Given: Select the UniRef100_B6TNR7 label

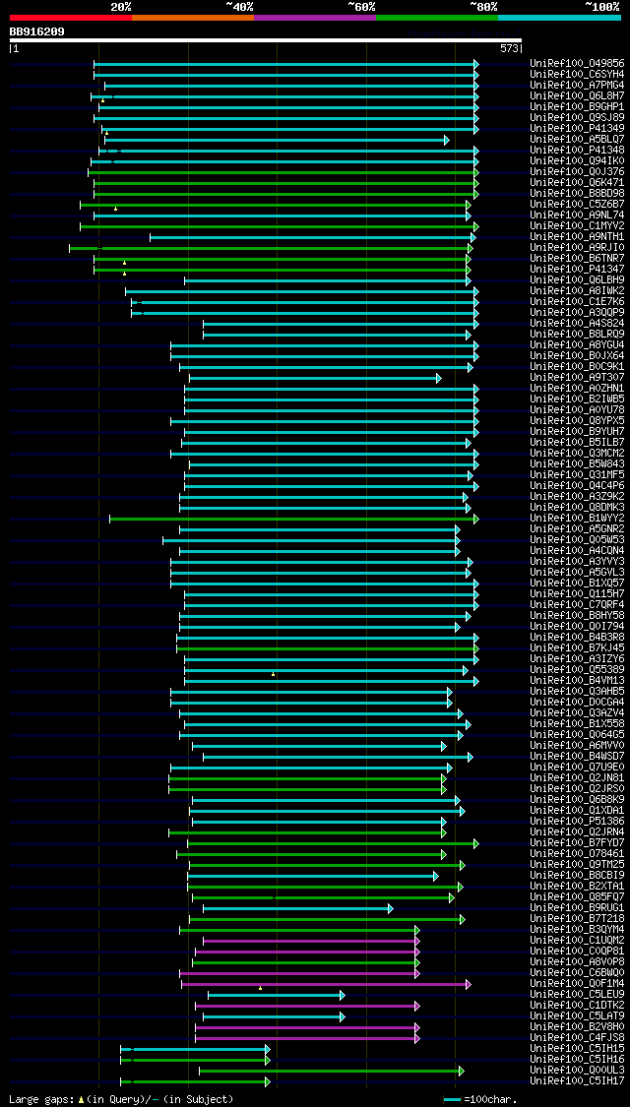Looking at the screenshot, I should point(577,259).
